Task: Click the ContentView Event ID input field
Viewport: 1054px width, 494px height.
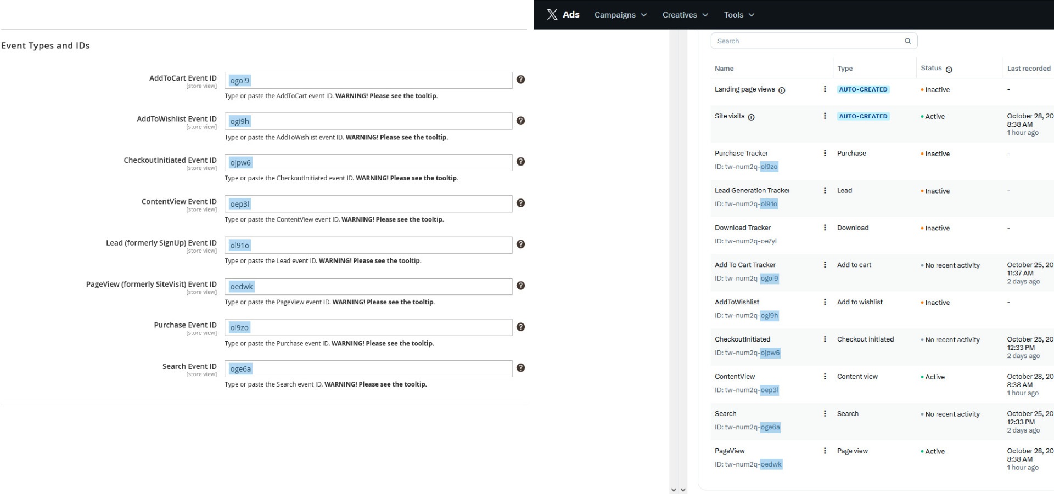Action: [368, 204]
